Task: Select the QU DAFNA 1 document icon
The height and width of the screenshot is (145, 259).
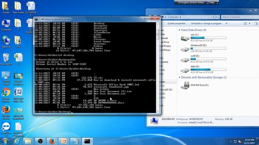Action: click(x=30, y=8)
